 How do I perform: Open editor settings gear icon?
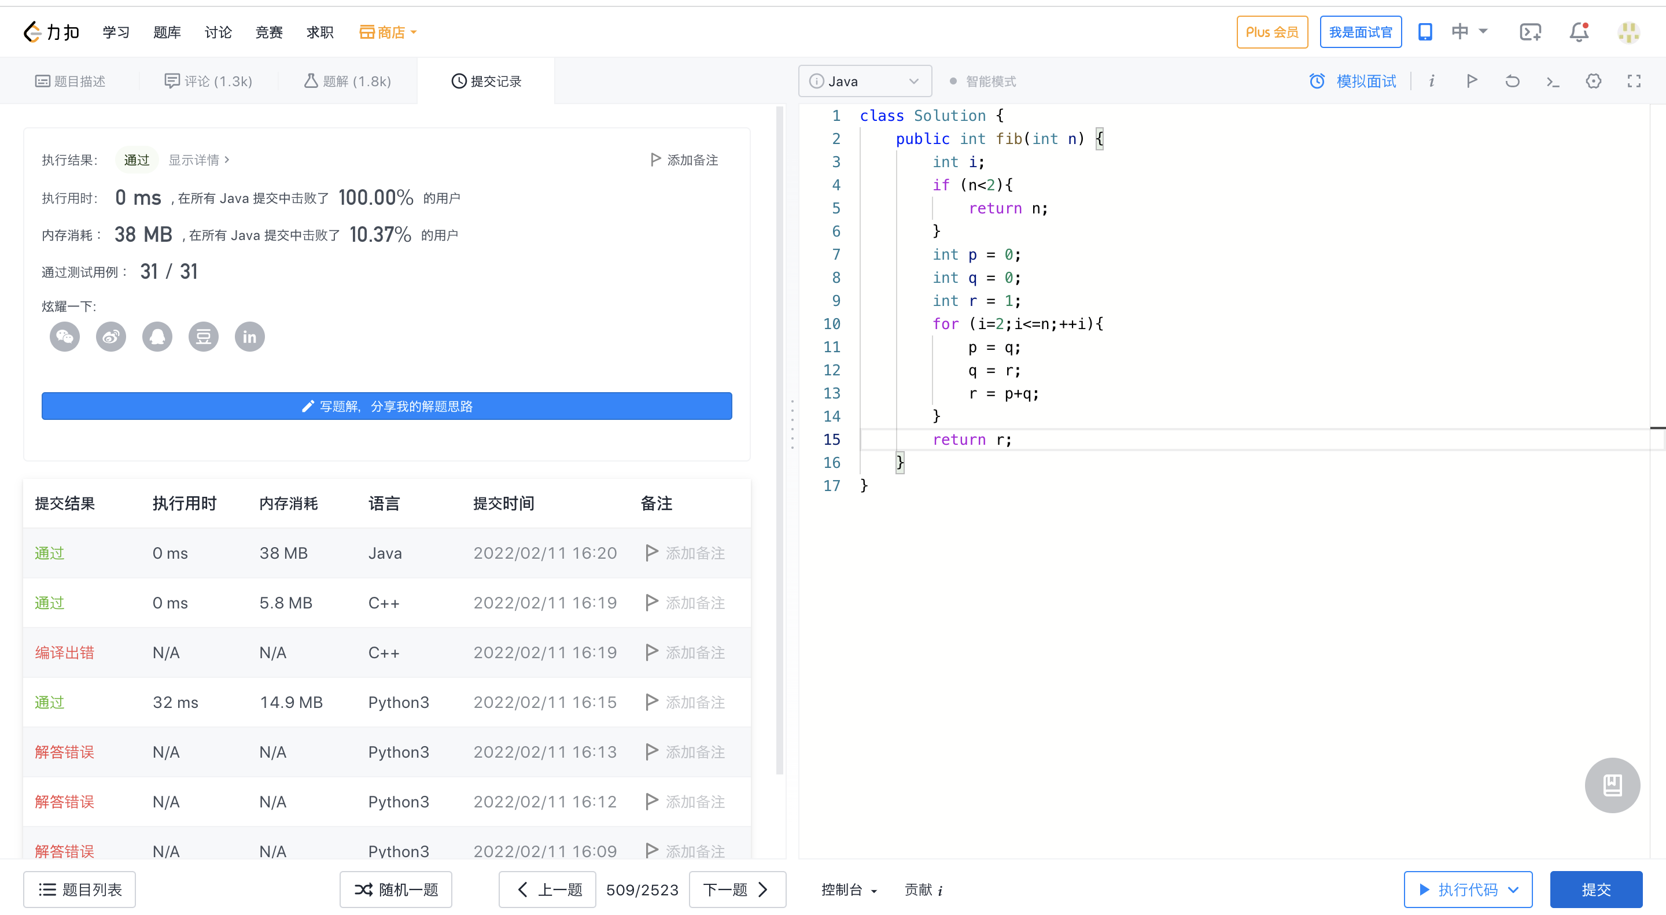[x=1594, y=81]
